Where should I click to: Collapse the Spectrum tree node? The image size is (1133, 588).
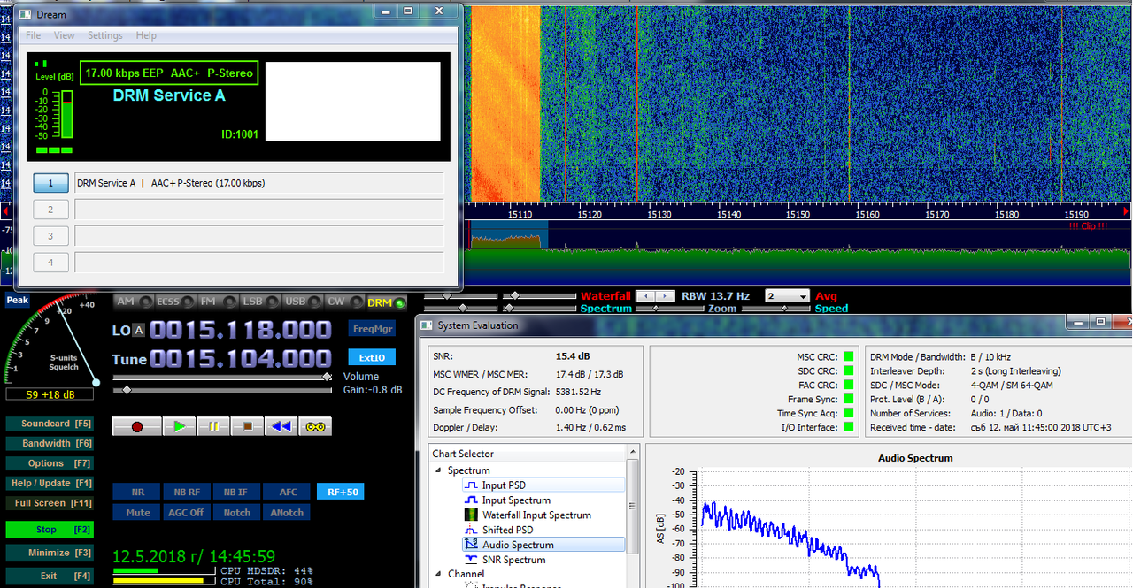tap(439, 470)
